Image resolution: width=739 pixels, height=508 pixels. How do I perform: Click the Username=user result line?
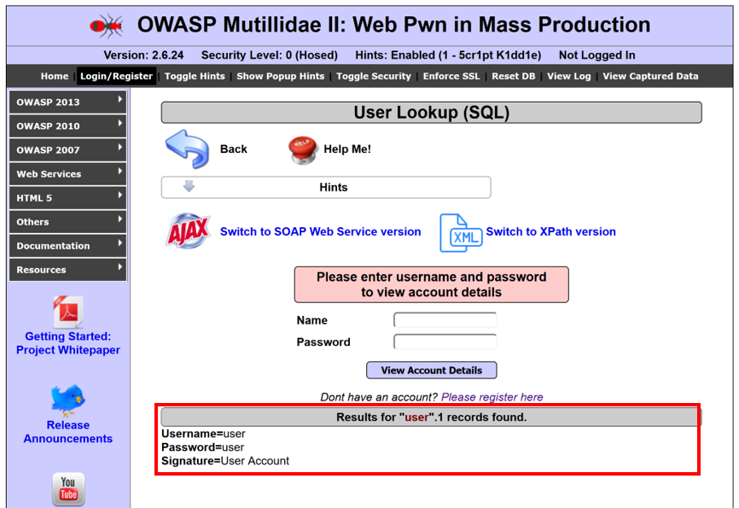(203, 434)
